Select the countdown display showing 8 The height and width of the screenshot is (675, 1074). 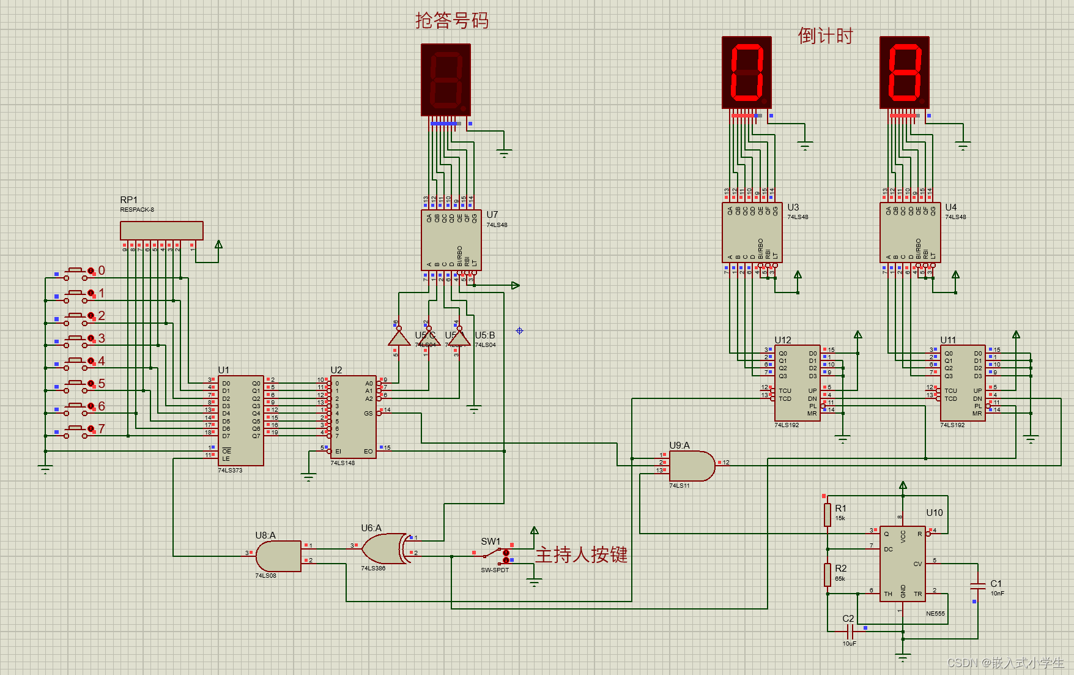click(x=905, y=72)
